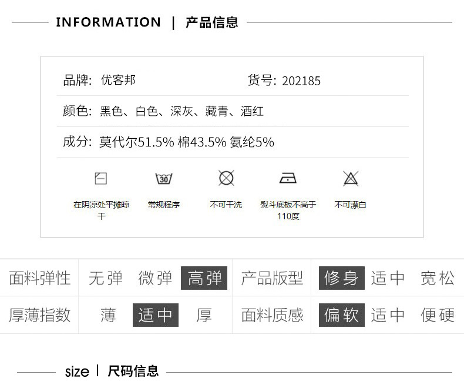
Task: Click the 尺码信息 heading text
Action: (133, 371)
